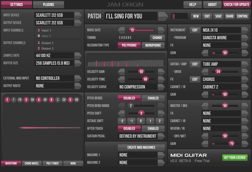Image resolution: width=252 pixels, height=172 pixels.
Task: Increase Velocity Tone with right arrow
Action: [x=161, y=79]
